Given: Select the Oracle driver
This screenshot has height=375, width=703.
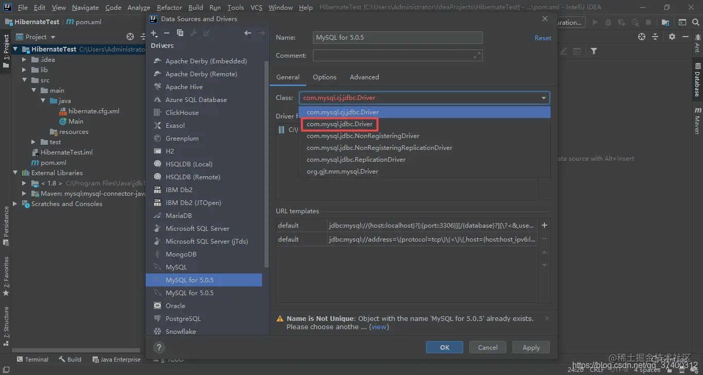Looking at the screenshot, I should (205, 305).
